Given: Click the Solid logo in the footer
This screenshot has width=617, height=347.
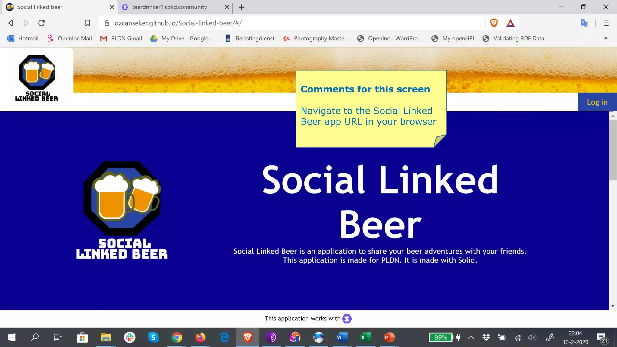Looking at the screenshot, I should coord(347,319).
